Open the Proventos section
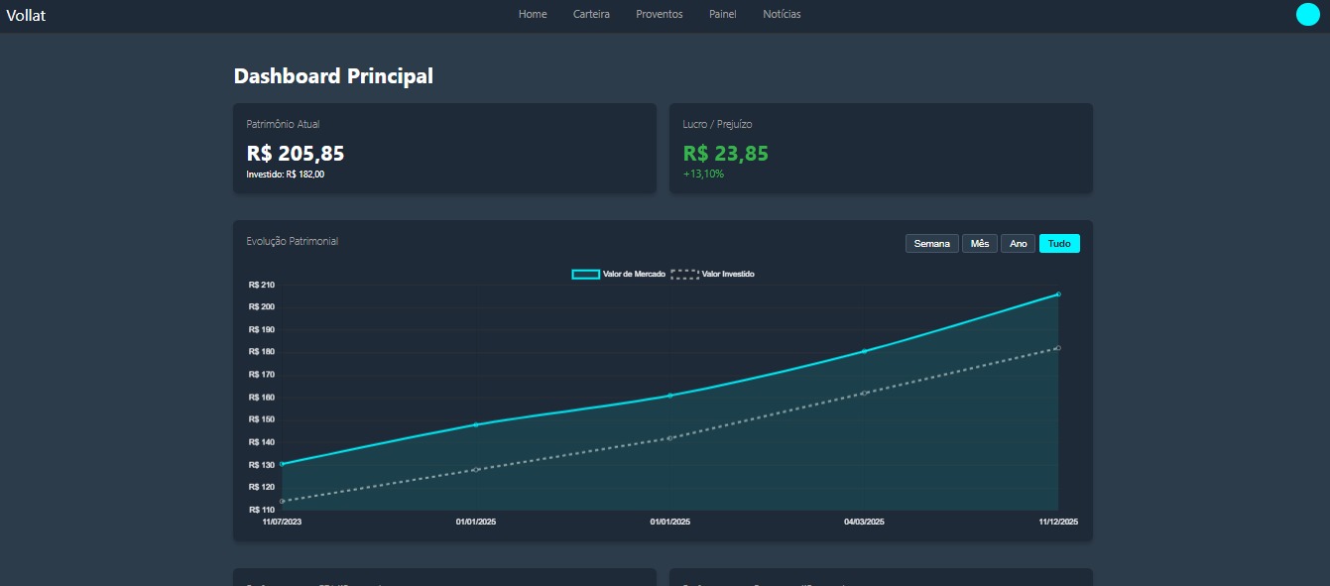 (x=660, y=14)
